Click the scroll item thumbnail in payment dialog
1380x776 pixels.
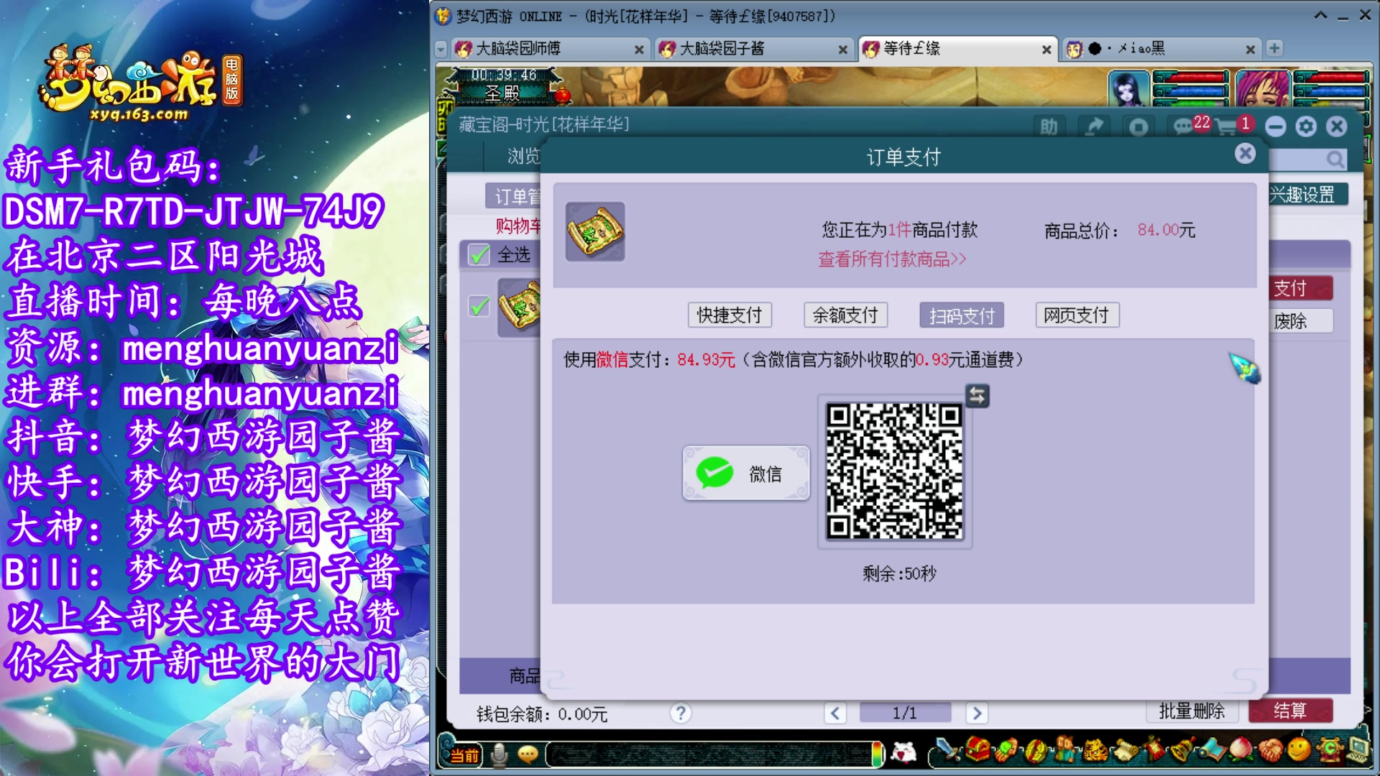coord(595,231)
